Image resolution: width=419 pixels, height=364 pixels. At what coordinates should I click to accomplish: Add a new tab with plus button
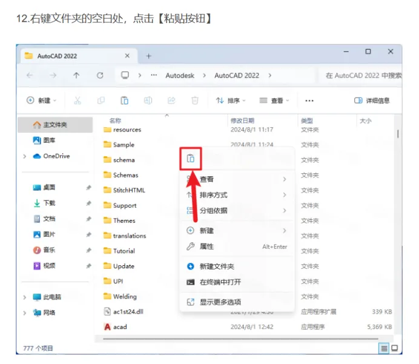[149, 56]
